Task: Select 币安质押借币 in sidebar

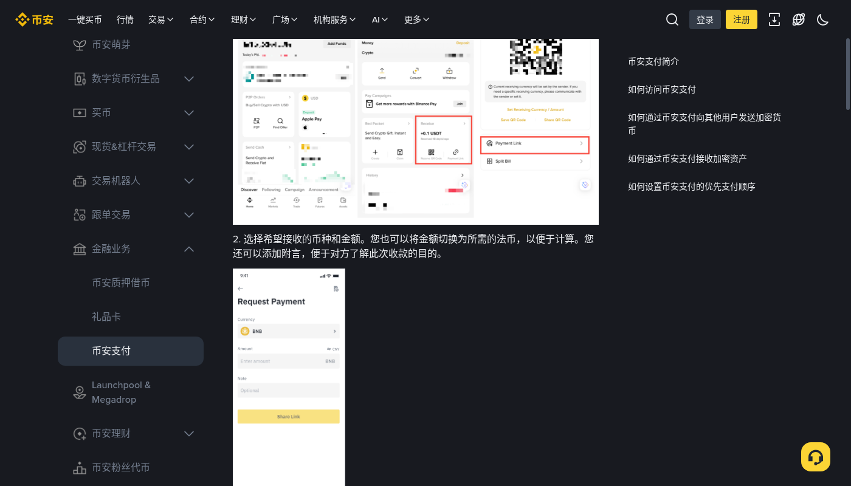Action: 121,283
